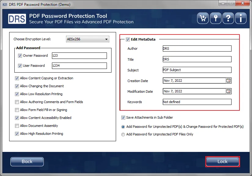Click the Keywords text field
This screenshot has height=176, width=252.
coord(197,102)
